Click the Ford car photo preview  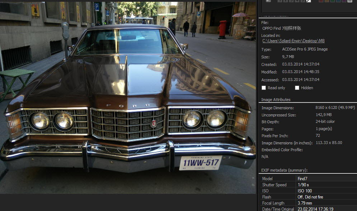click(x=128, y=97)
